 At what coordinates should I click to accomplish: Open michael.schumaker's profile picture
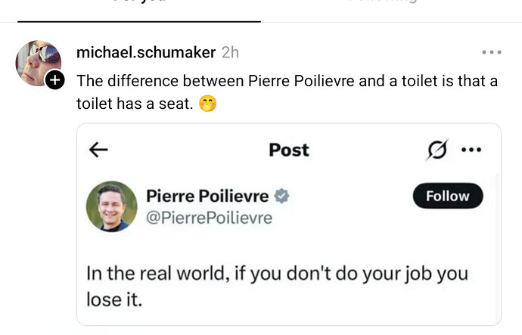click(x=39, y=64)
